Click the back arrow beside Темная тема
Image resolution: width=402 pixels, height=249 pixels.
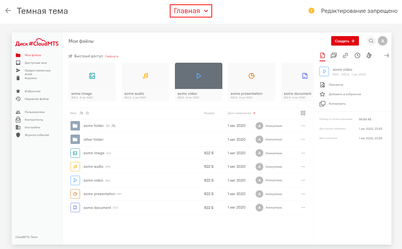click(8, 11)
